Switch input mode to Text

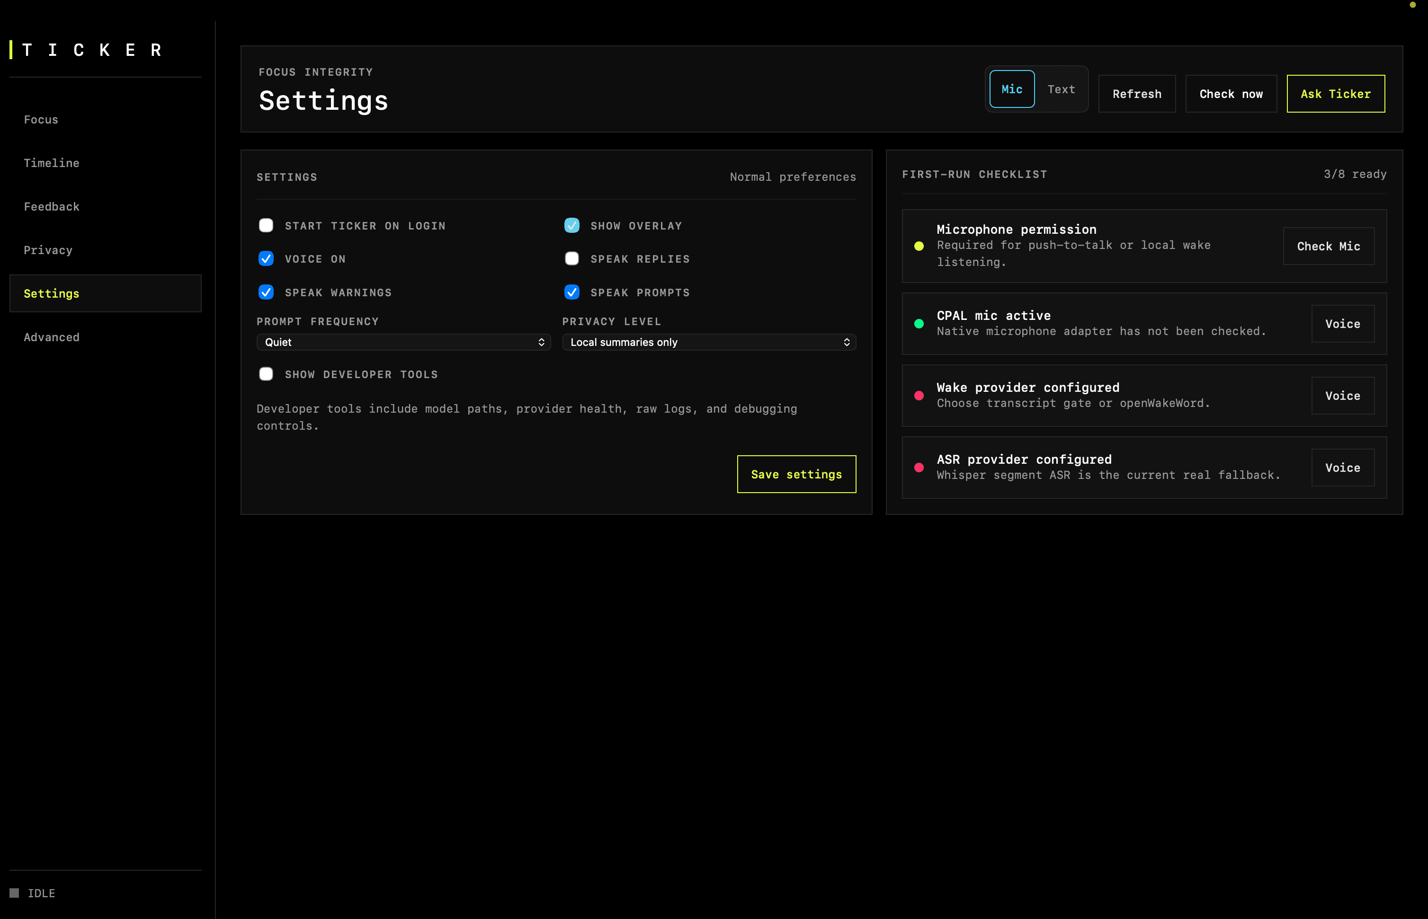click(1061, 89)
